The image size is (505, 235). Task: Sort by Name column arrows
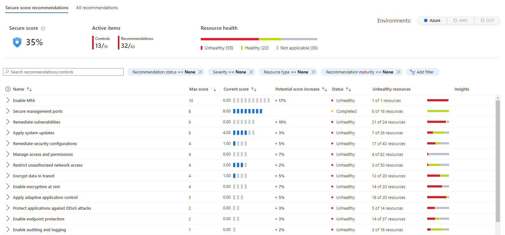coord(29,89)
